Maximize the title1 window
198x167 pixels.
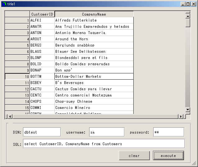coord(188,4)
